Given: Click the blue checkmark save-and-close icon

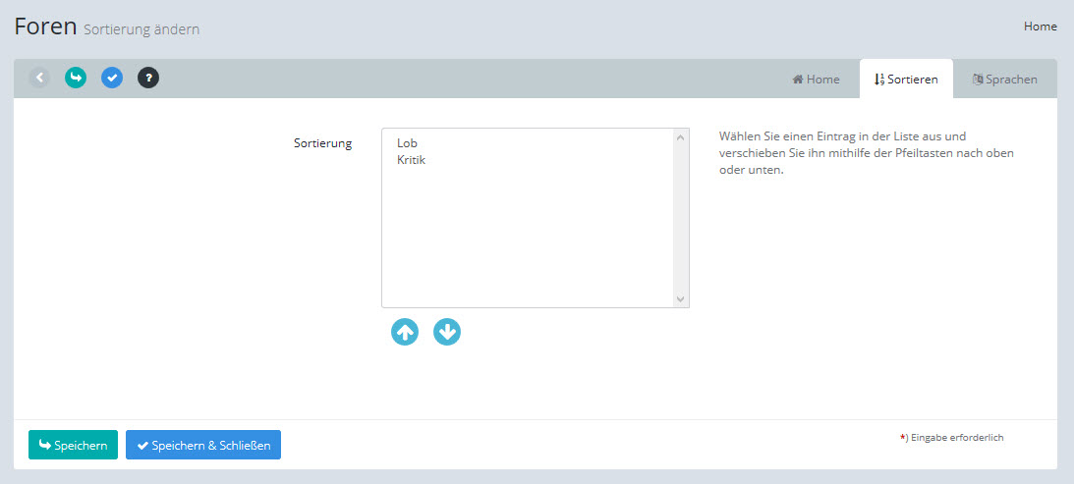Looking at the screenshot, I should coord(112,78).
